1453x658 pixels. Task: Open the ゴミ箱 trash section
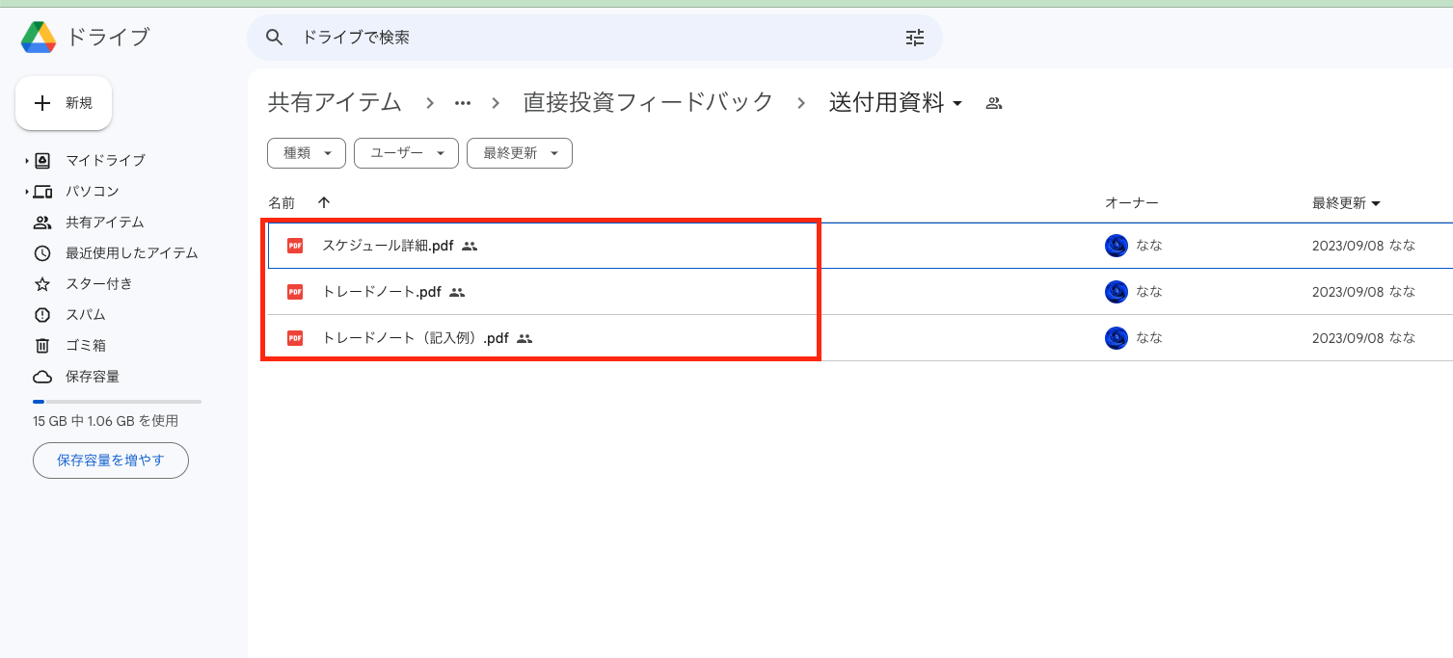coord(85,345)
